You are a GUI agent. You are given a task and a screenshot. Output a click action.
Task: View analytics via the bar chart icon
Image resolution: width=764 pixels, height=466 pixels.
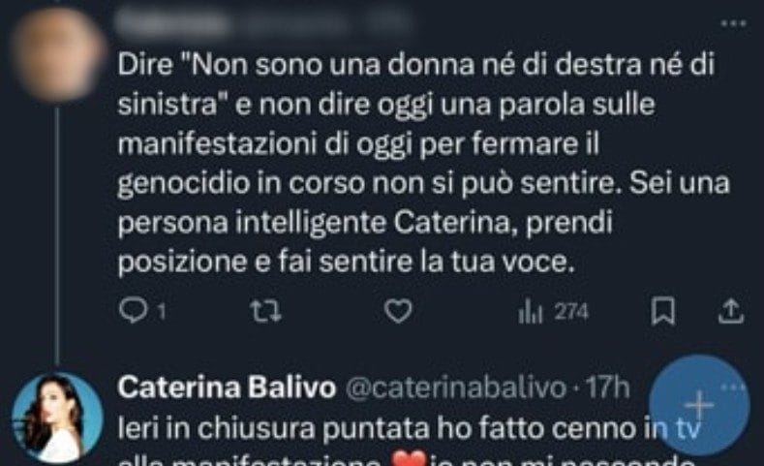[531, 312]
